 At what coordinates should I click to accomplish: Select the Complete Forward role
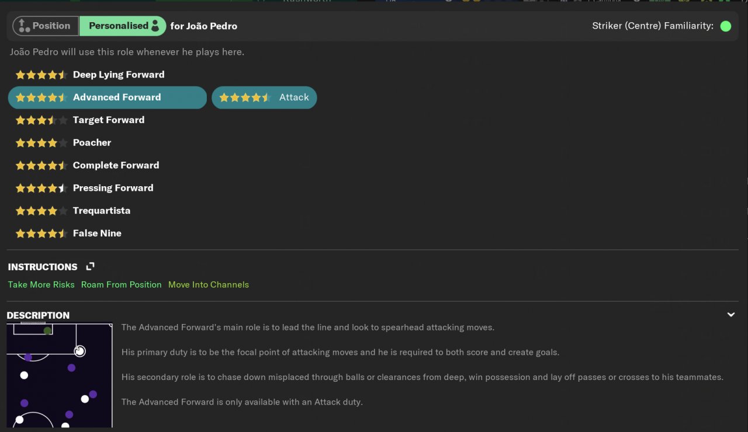pos(87,166)
